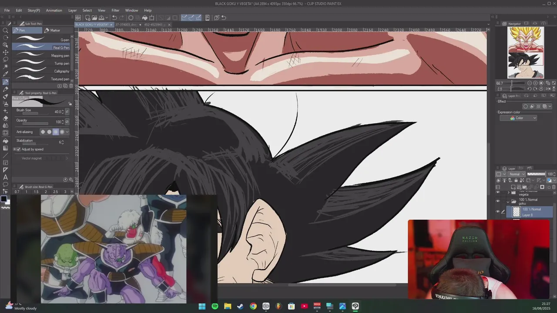Click the smartphone connect toolbar icon

pos(207,18)
